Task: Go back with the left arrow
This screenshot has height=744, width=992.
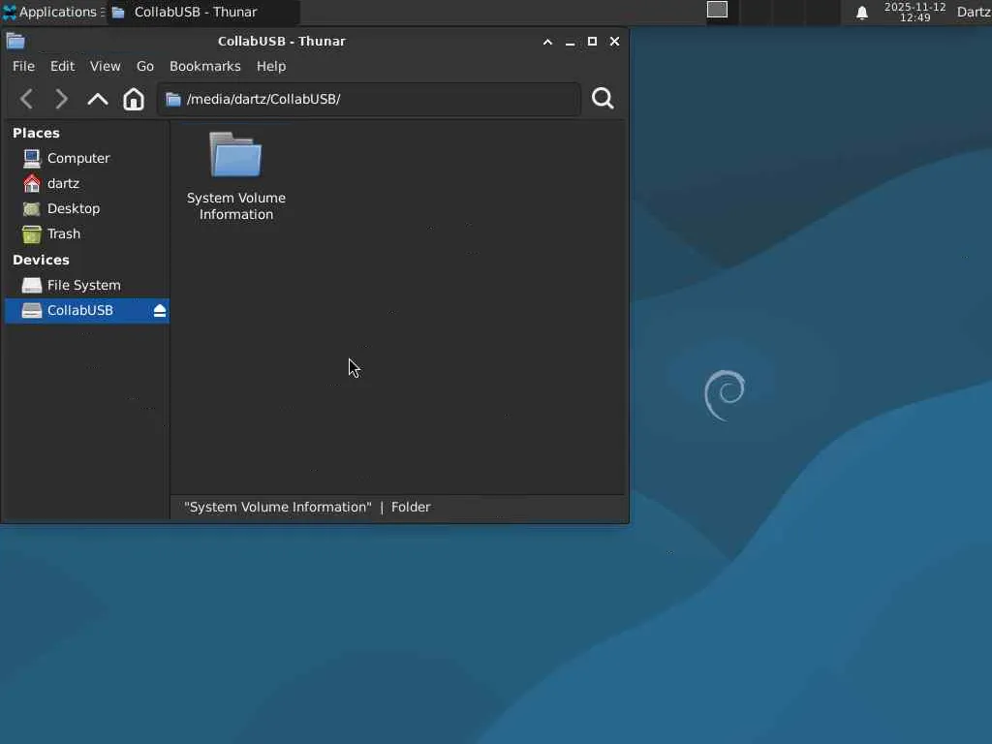Action: pyautogui.click(x=26, y=100)
